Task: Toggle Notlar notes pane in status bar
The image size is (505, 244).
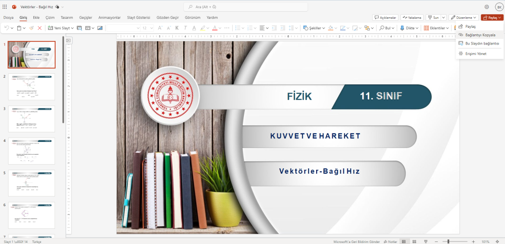Action: pos(390,241)
